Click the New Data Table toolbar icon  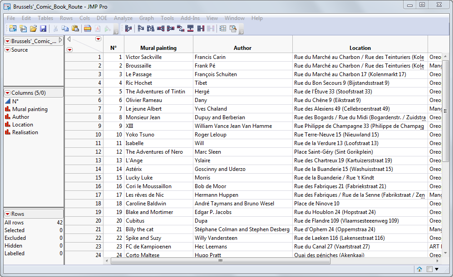coord(13,28)
